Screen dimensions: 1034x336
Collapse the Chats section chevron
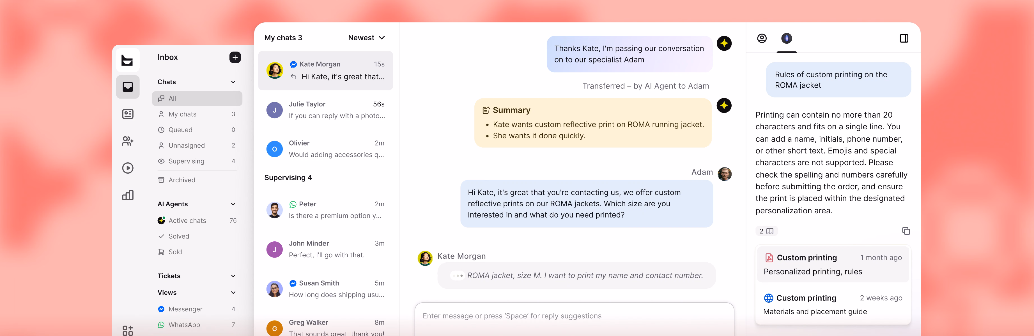(x=233, y=82)
